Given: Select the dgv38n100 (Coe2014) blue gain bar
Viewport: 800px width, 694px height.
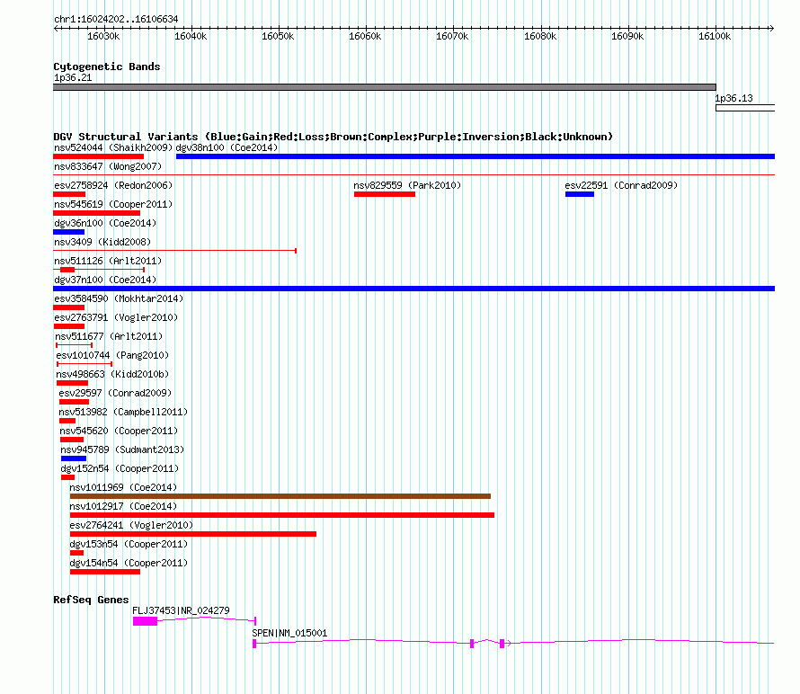Looking at the screenshot, I should tap(475, 156).
